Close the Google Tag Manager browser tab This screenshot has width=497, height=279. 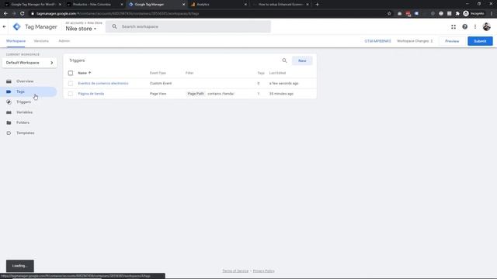click(x=183, y=5)
